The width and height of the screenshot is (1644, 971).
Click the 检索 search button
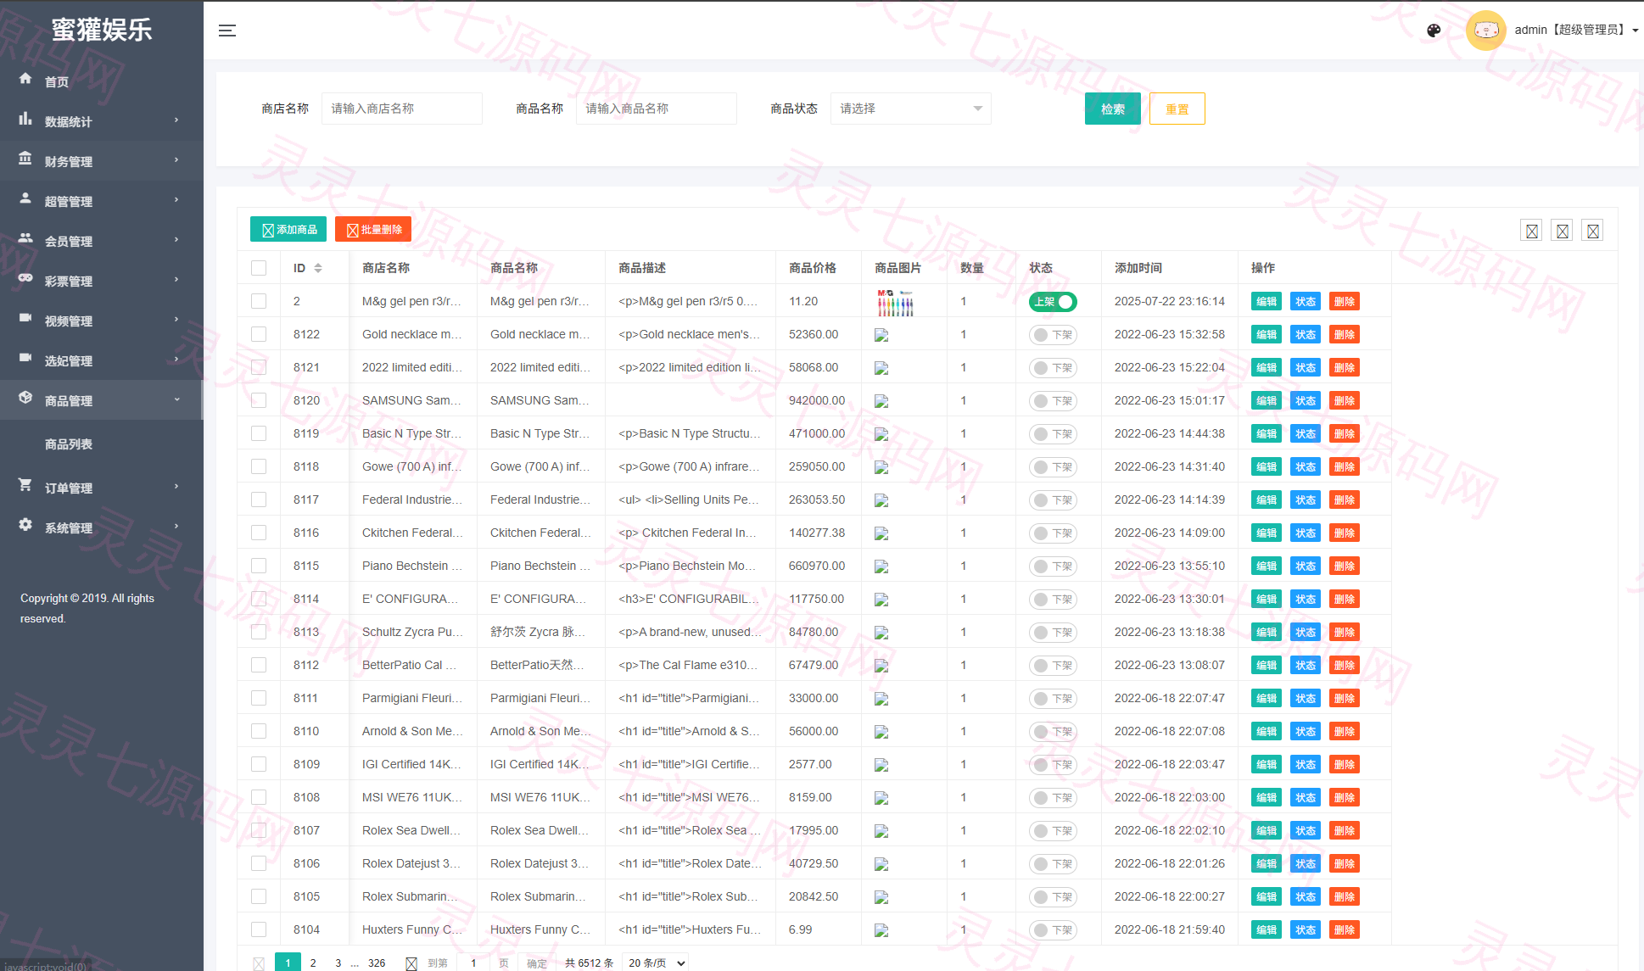(x=1112, y=109)
